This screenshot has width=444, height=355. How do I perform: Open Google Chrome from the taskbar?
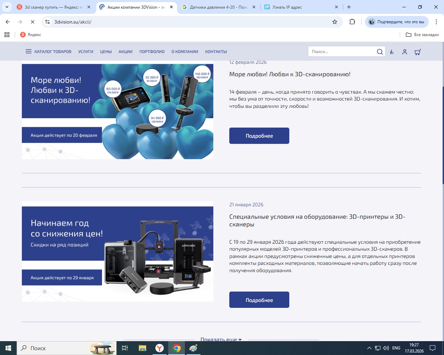tap(177, 348)
